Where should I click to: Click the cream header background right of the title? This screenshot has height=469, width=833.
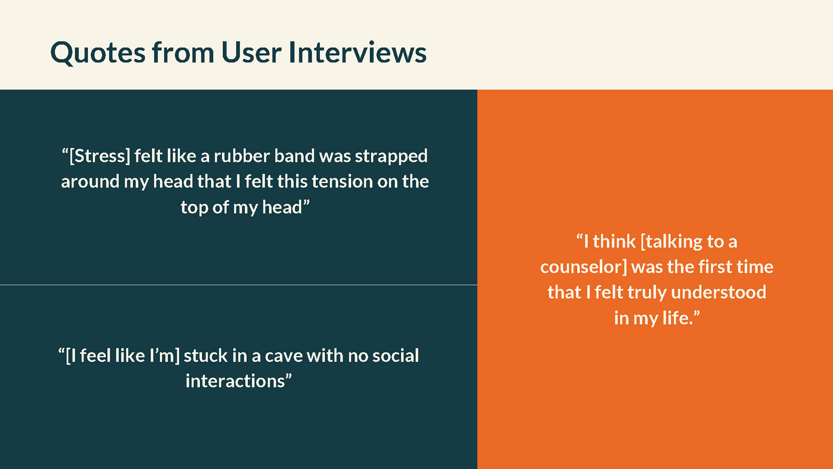tap(629, 45)
